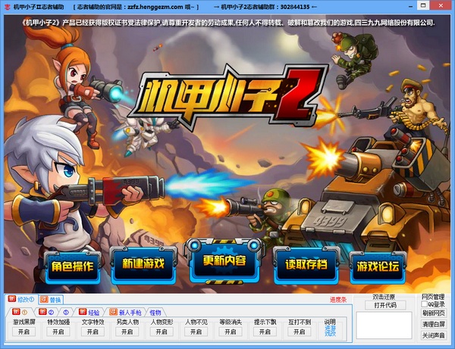Click the 刷新网页 button
Screen dimensions: 455x349
[x=433, y=313]
